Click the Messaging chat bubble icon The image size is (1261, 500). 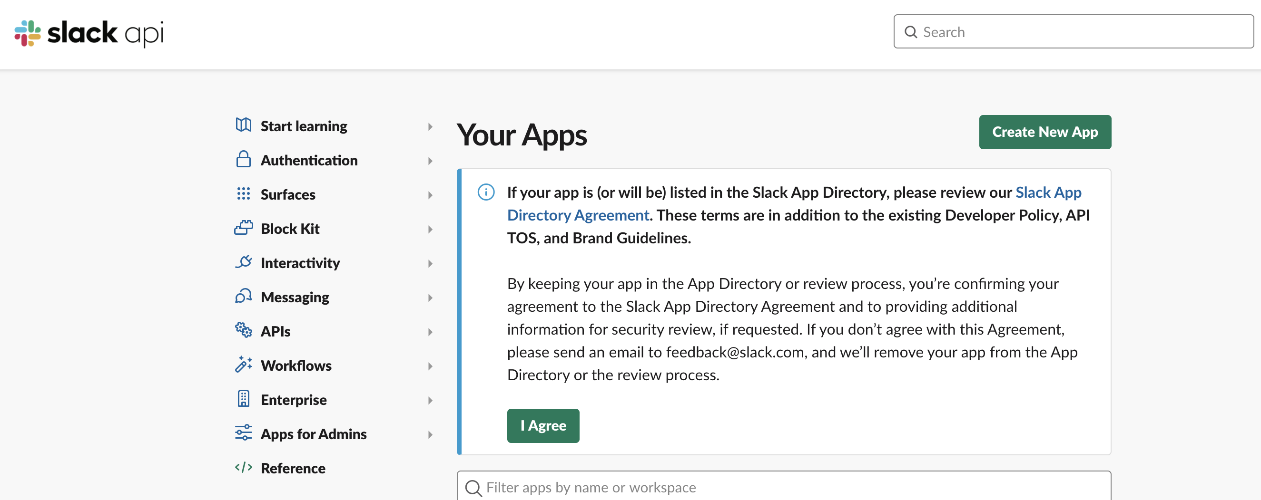243,296
